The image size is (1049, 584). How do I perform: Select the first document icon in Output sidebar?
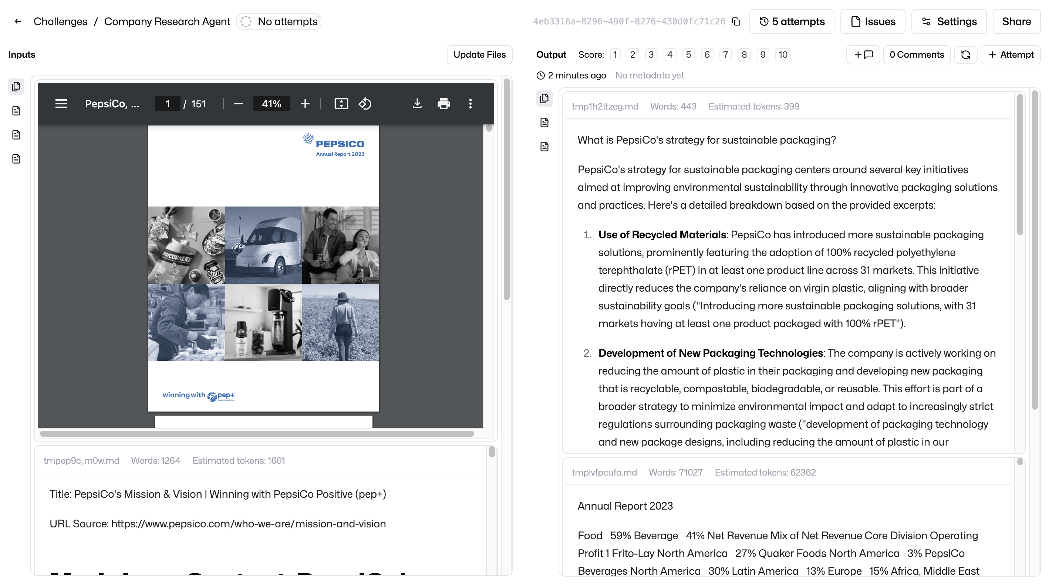pyautogui.click(x=544, y=122)
